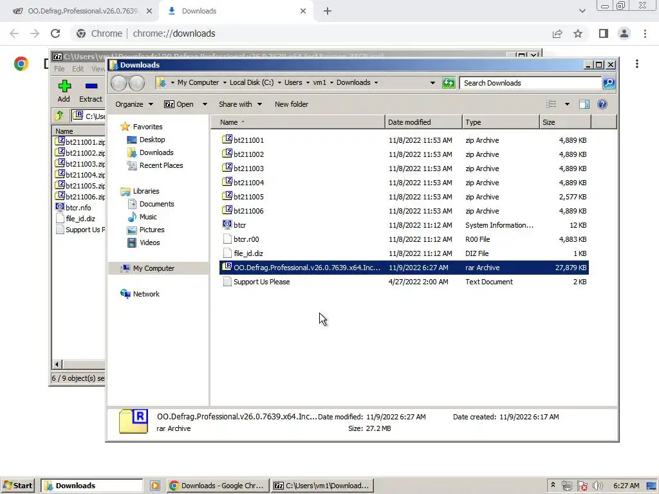Viewport: 659px width, 494px height.
Task: Show hidden tray icons arrow
Action: pos(553,485)
